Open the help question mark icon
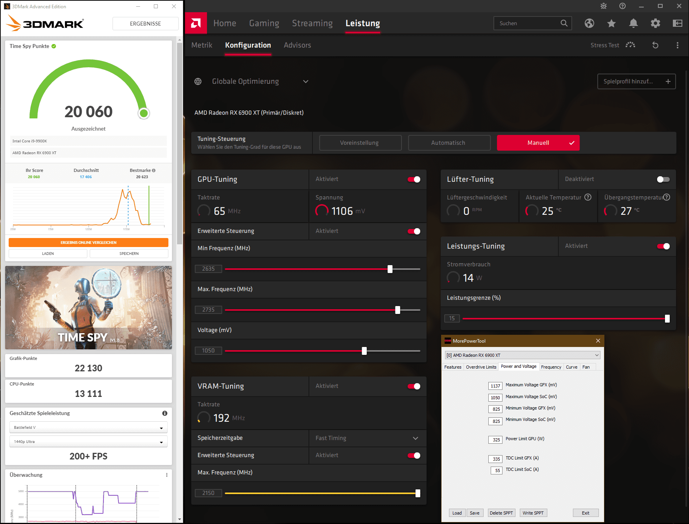Screen dimensions: 689x524 tap(623, 6)
